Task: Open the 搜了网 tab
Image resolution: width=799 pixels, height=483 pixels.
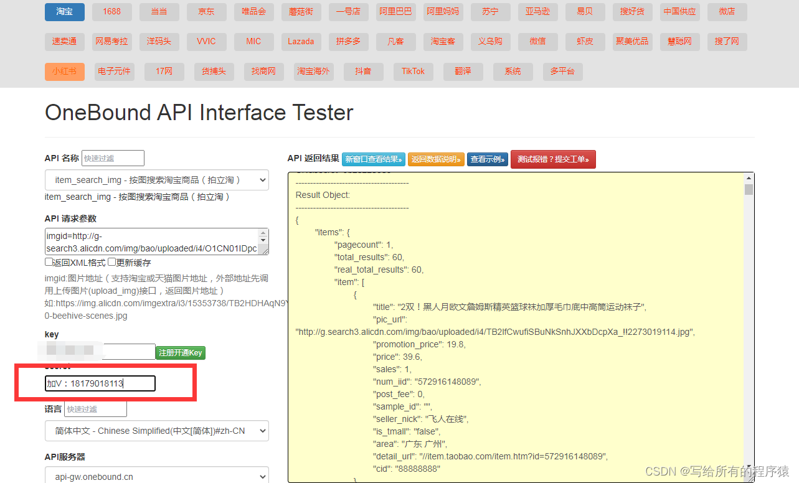Action: tap(727, 42)
